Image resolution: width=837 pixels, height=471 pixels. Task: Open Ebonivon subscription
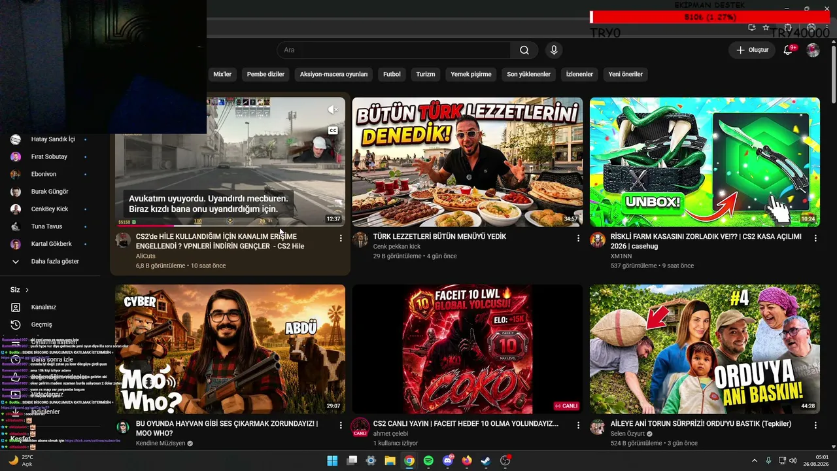50,174
